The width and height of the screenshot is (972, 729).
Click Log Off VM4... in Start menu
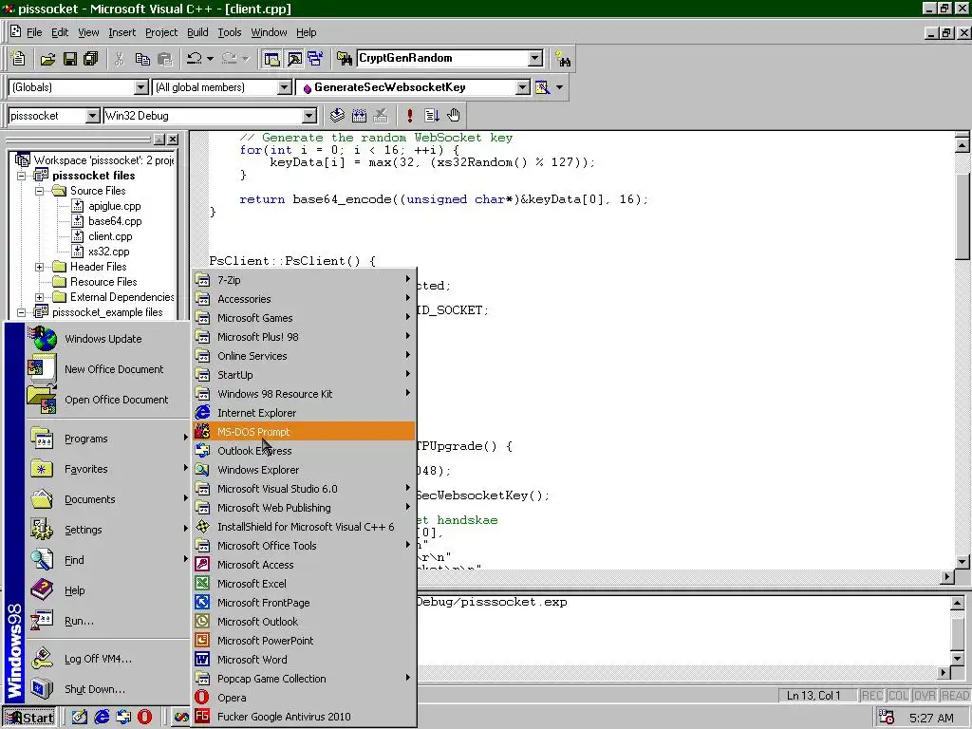[108, 659]
